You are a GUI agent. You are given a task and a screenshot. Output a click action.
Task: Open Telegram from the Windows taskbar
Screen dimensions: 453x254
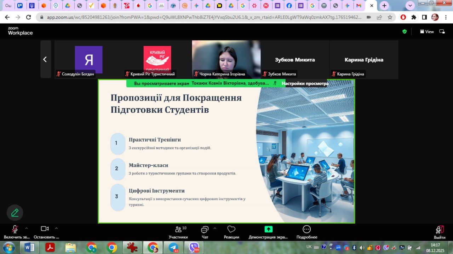(174, 248)
